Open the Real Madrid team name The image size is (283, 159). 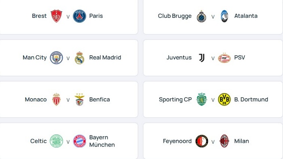point(105,57)
